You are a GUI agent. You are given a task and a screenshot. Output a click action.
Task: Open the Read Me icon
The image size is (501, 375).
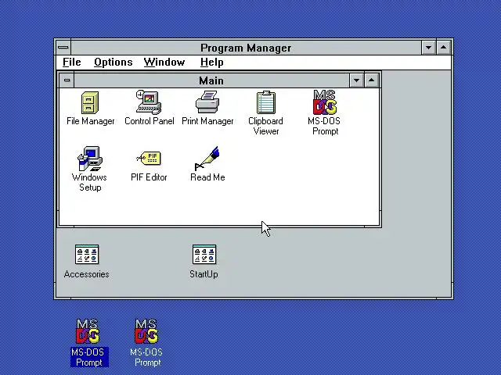[x=207, y=159]
